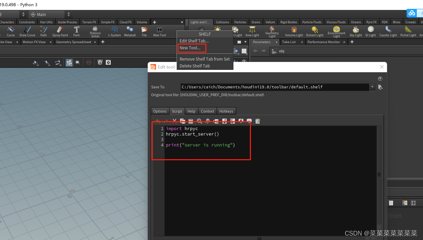
Task: Click the Save To file path field
Action: coord(275,87)
